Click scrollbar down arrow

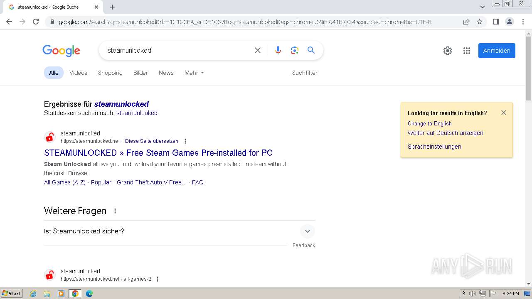(529, 284)
